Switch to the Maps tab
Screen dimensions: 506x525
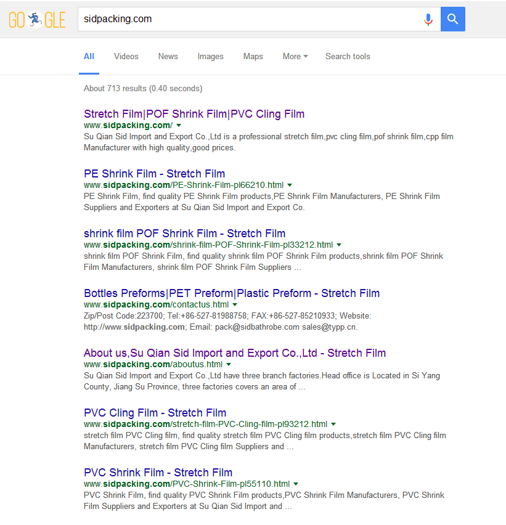[x=253, y=56]
